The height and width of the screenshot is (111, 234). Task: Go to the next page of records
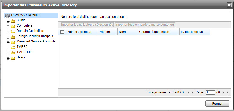(223, 92)
